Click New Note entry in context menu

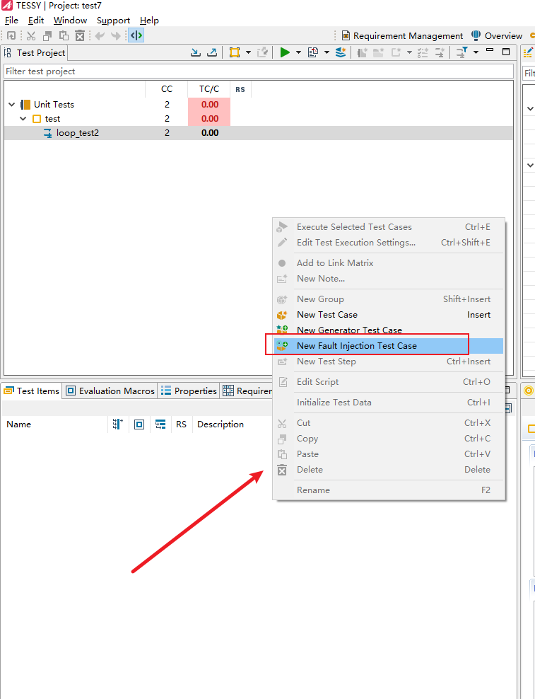coord(389,279)
